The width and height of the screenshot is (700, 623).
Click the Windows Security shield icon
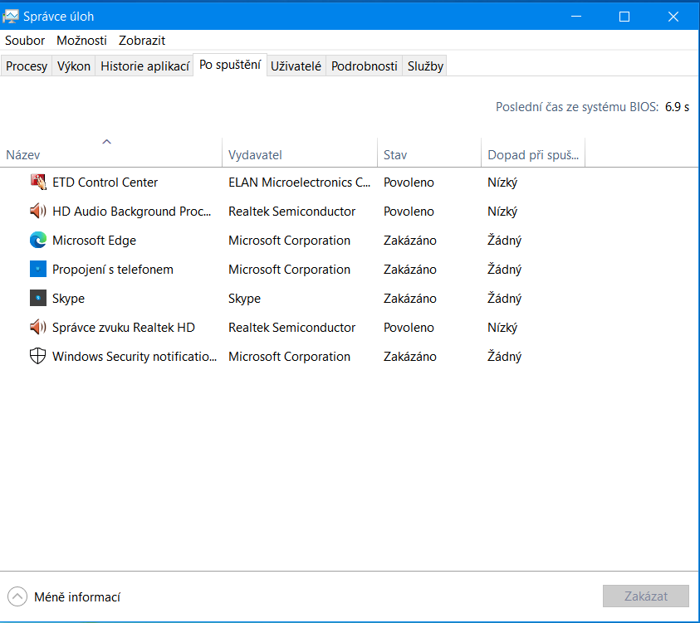[x=37, y=357]
